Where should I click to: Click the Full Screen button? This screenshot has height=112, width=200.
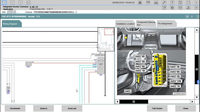click(157, 108)
